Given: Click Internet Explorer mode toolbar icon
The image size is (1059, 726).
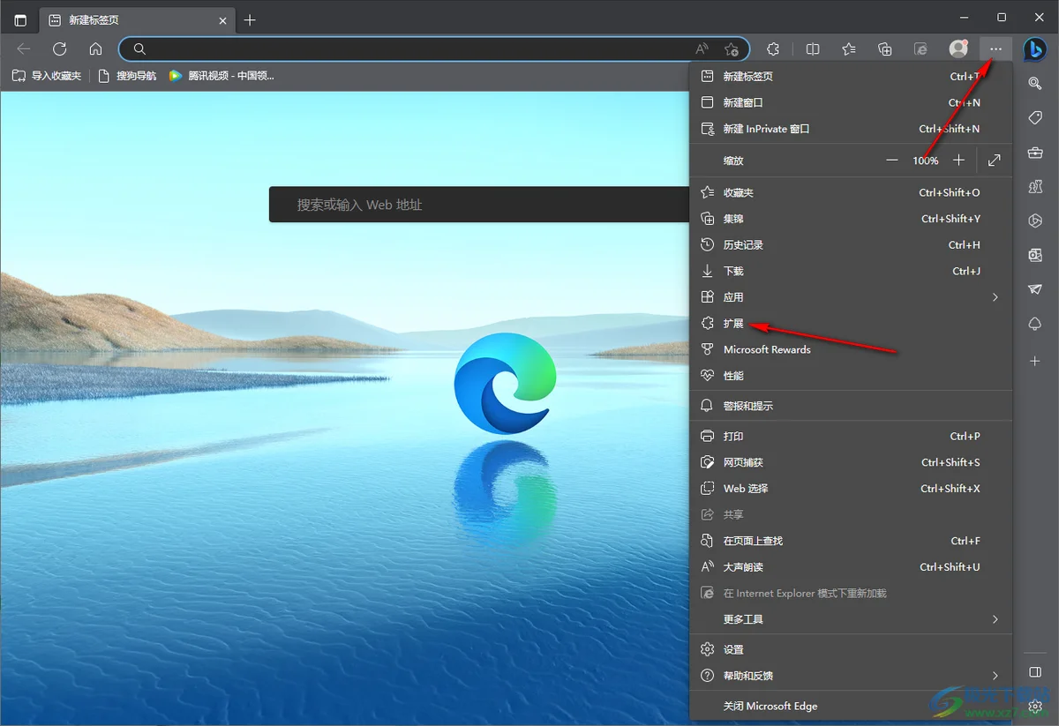Looking at the screenshot, I should coord(921,49).
